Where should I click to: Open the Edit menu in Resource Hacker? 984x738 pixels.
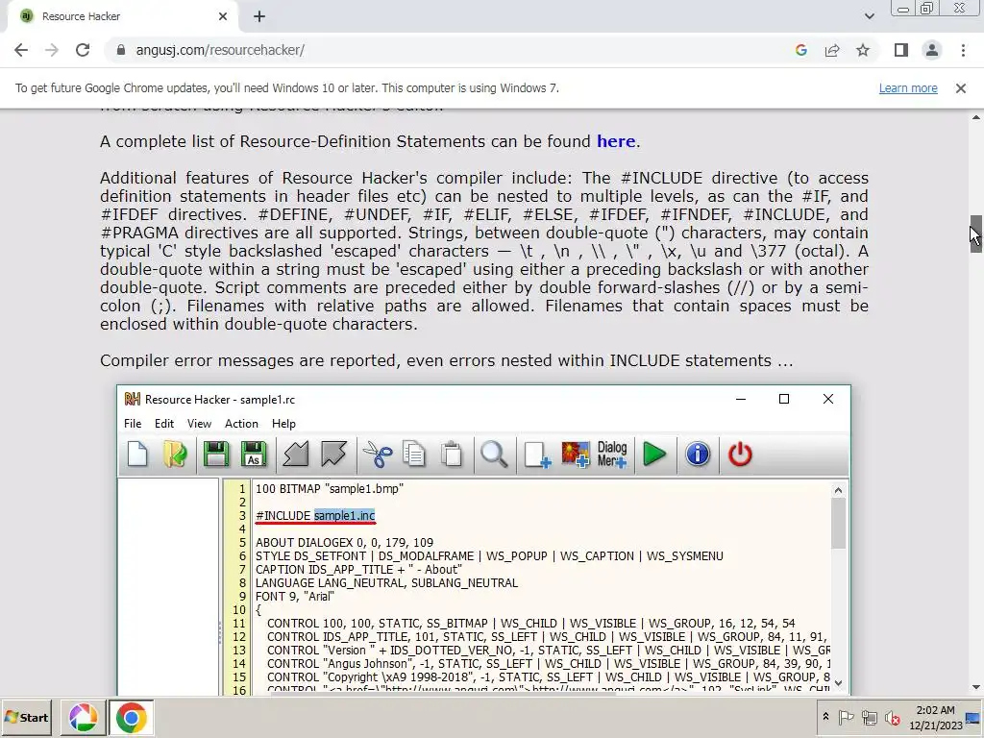point(164,424)
